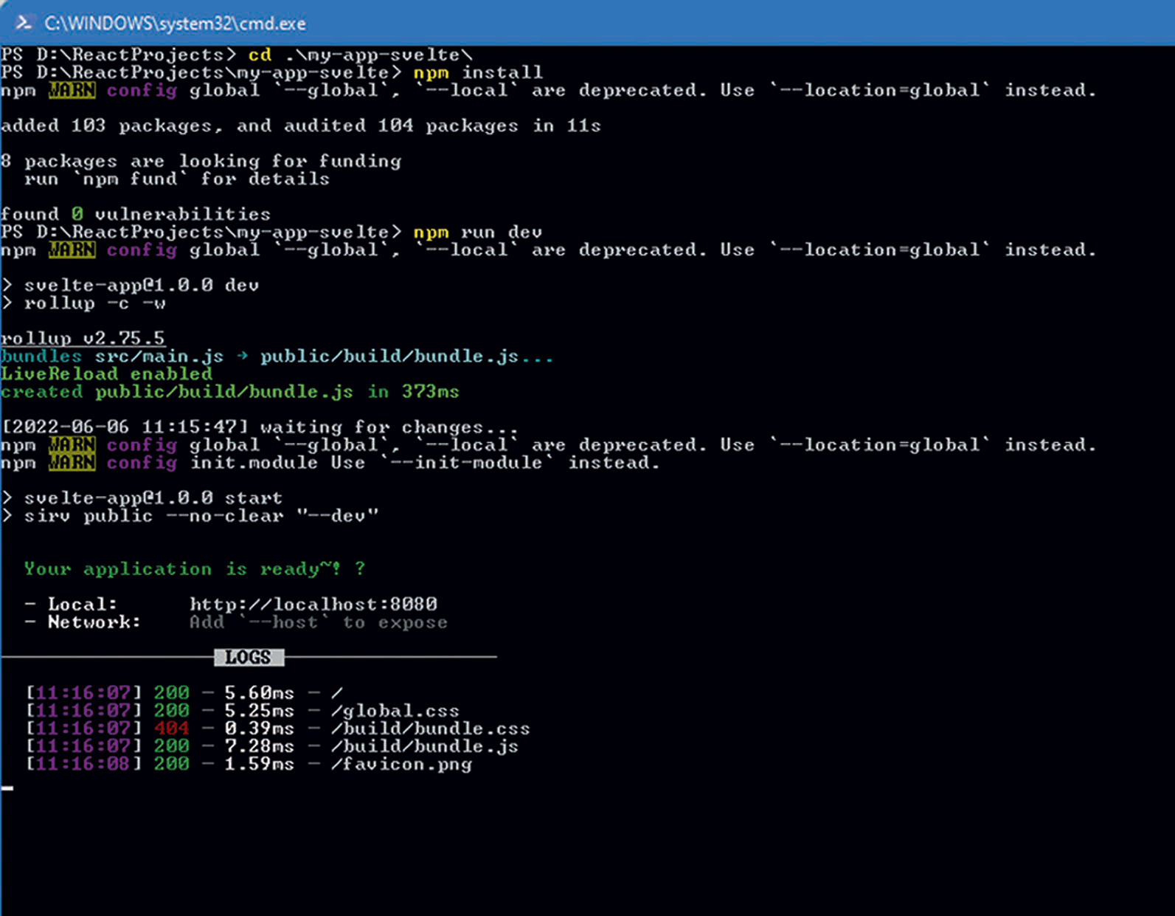Click "Your application is ready" message
Screen dimensions: 1175x916
[182, 569]
